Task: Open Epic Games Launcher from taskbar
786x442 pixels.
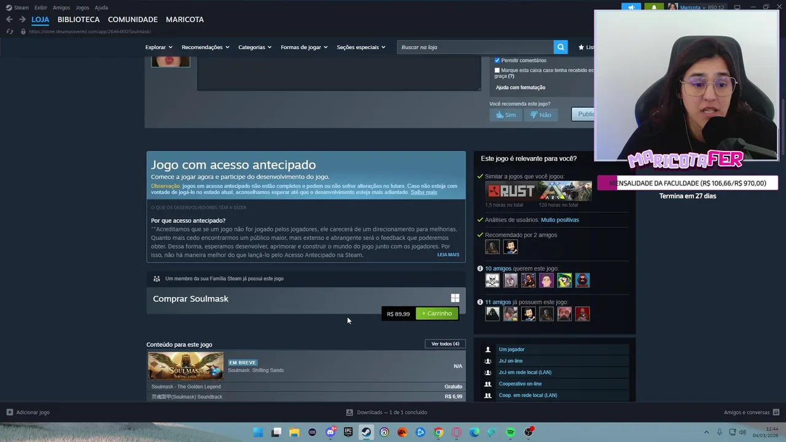Action: tap(348, 432)
